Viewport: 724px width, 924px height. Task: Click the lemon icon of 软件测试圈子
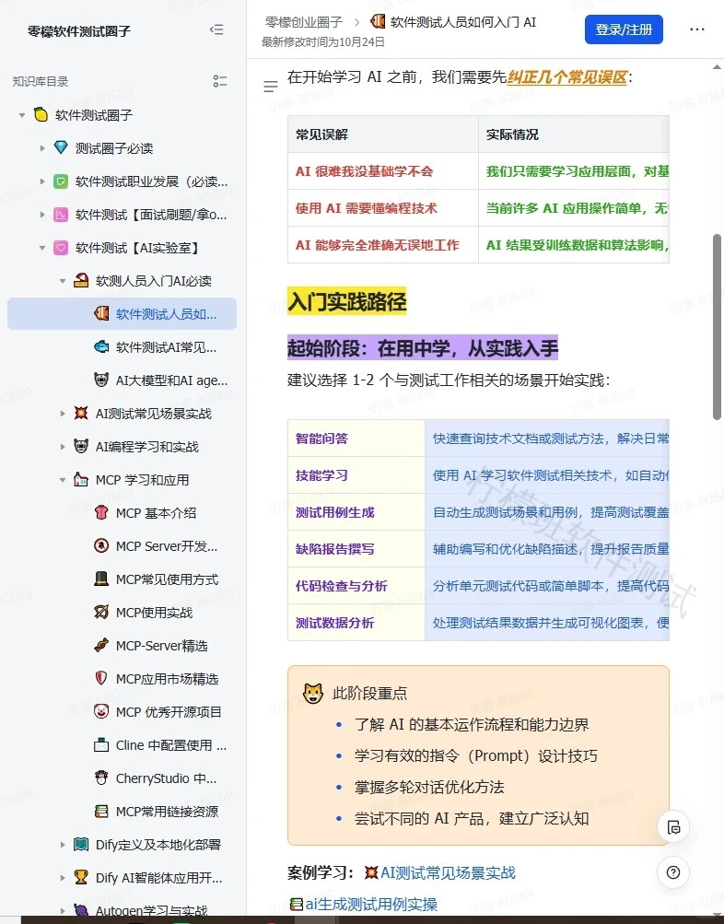coord(41,114)
